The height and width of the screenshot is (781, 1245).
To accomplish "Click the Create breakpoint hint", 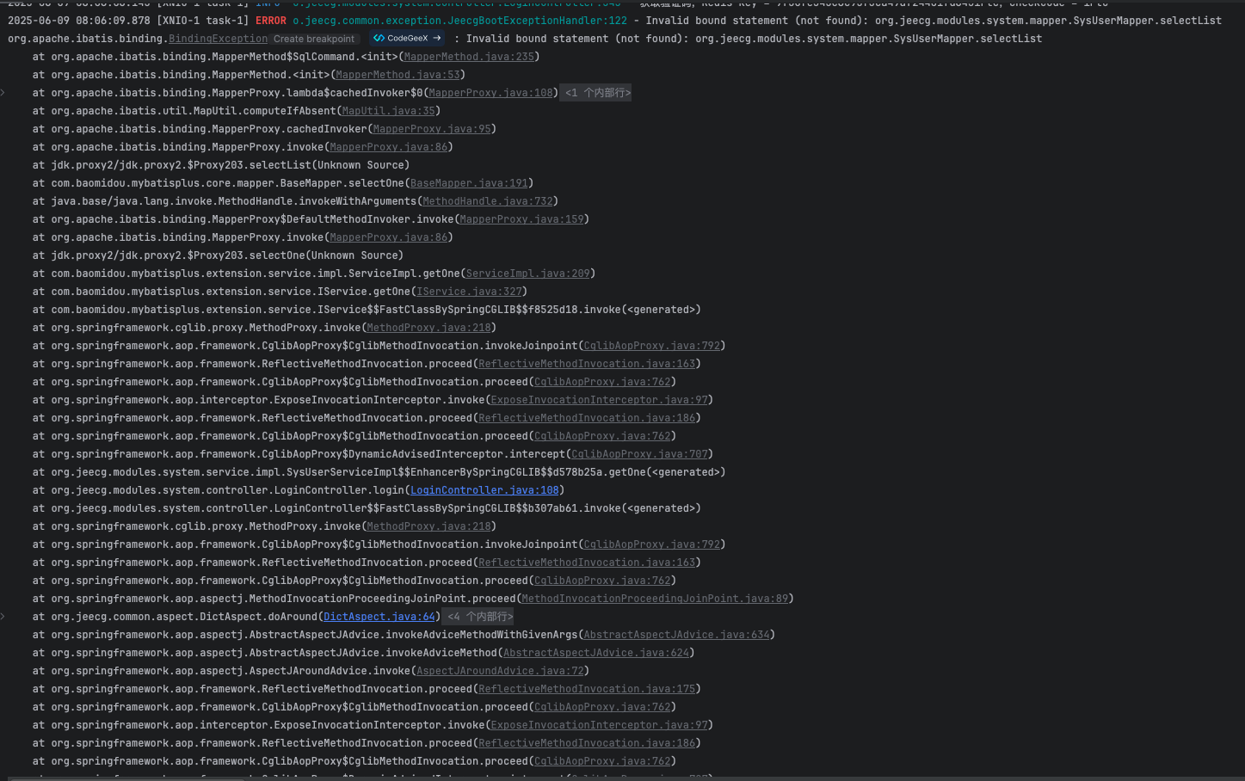I will (x=313, y=39).
